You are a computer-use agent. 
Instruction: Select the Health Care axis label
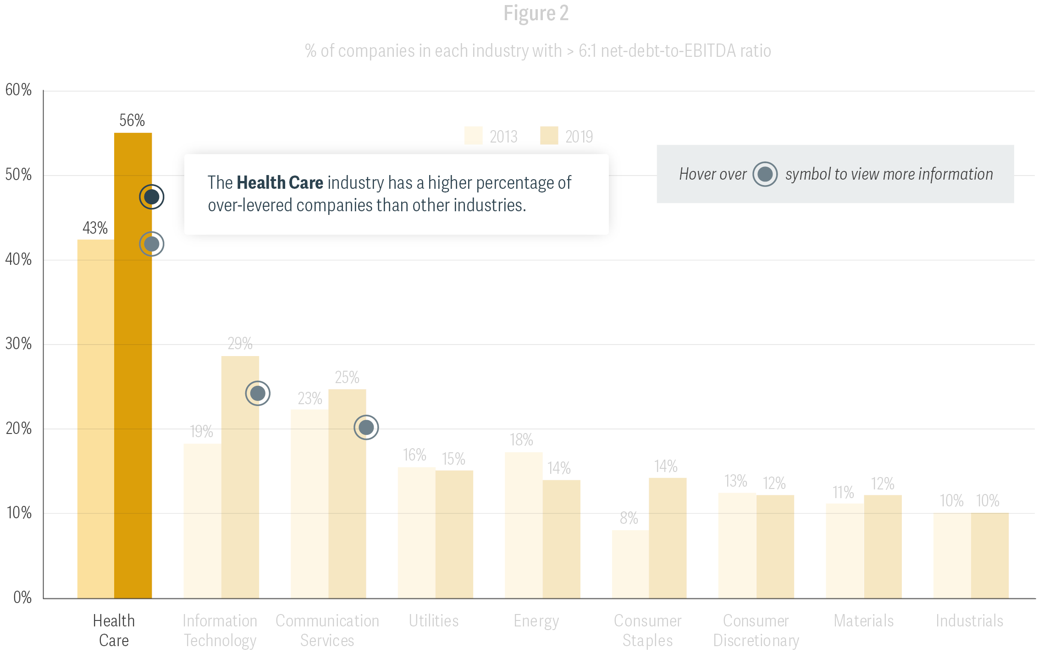(114, 630)
